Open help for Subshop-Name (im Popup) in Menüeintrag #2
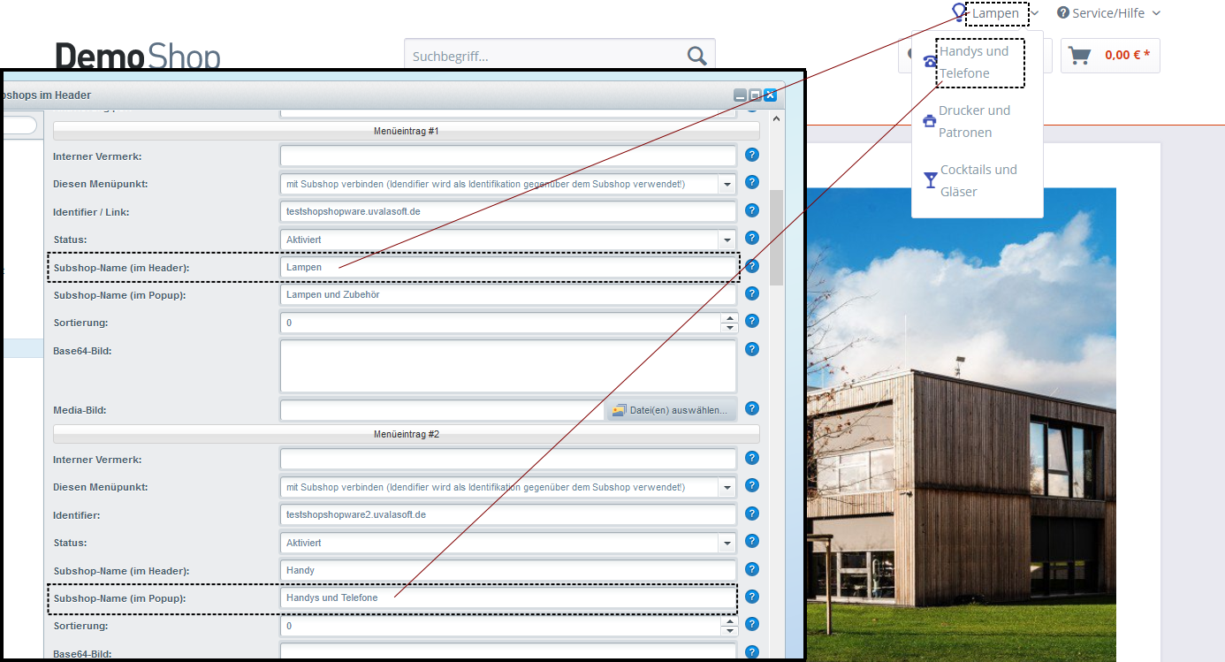Screen dimensions: 1225x662 click(x=752, y=597)
